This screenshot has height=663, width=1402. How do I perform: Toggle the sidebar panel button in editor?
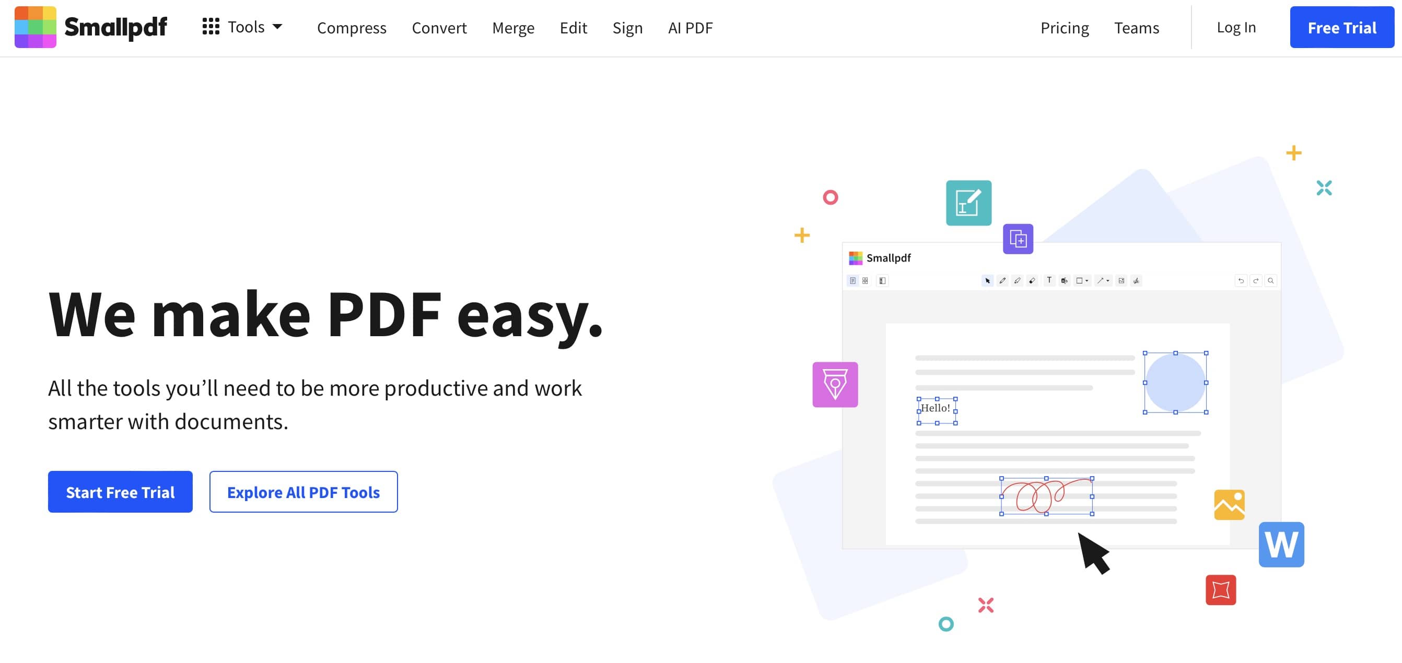coord(882,281)
